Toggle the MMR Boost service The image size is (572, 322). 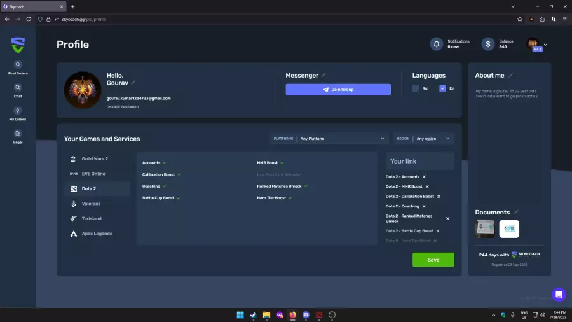click(270, 163)
